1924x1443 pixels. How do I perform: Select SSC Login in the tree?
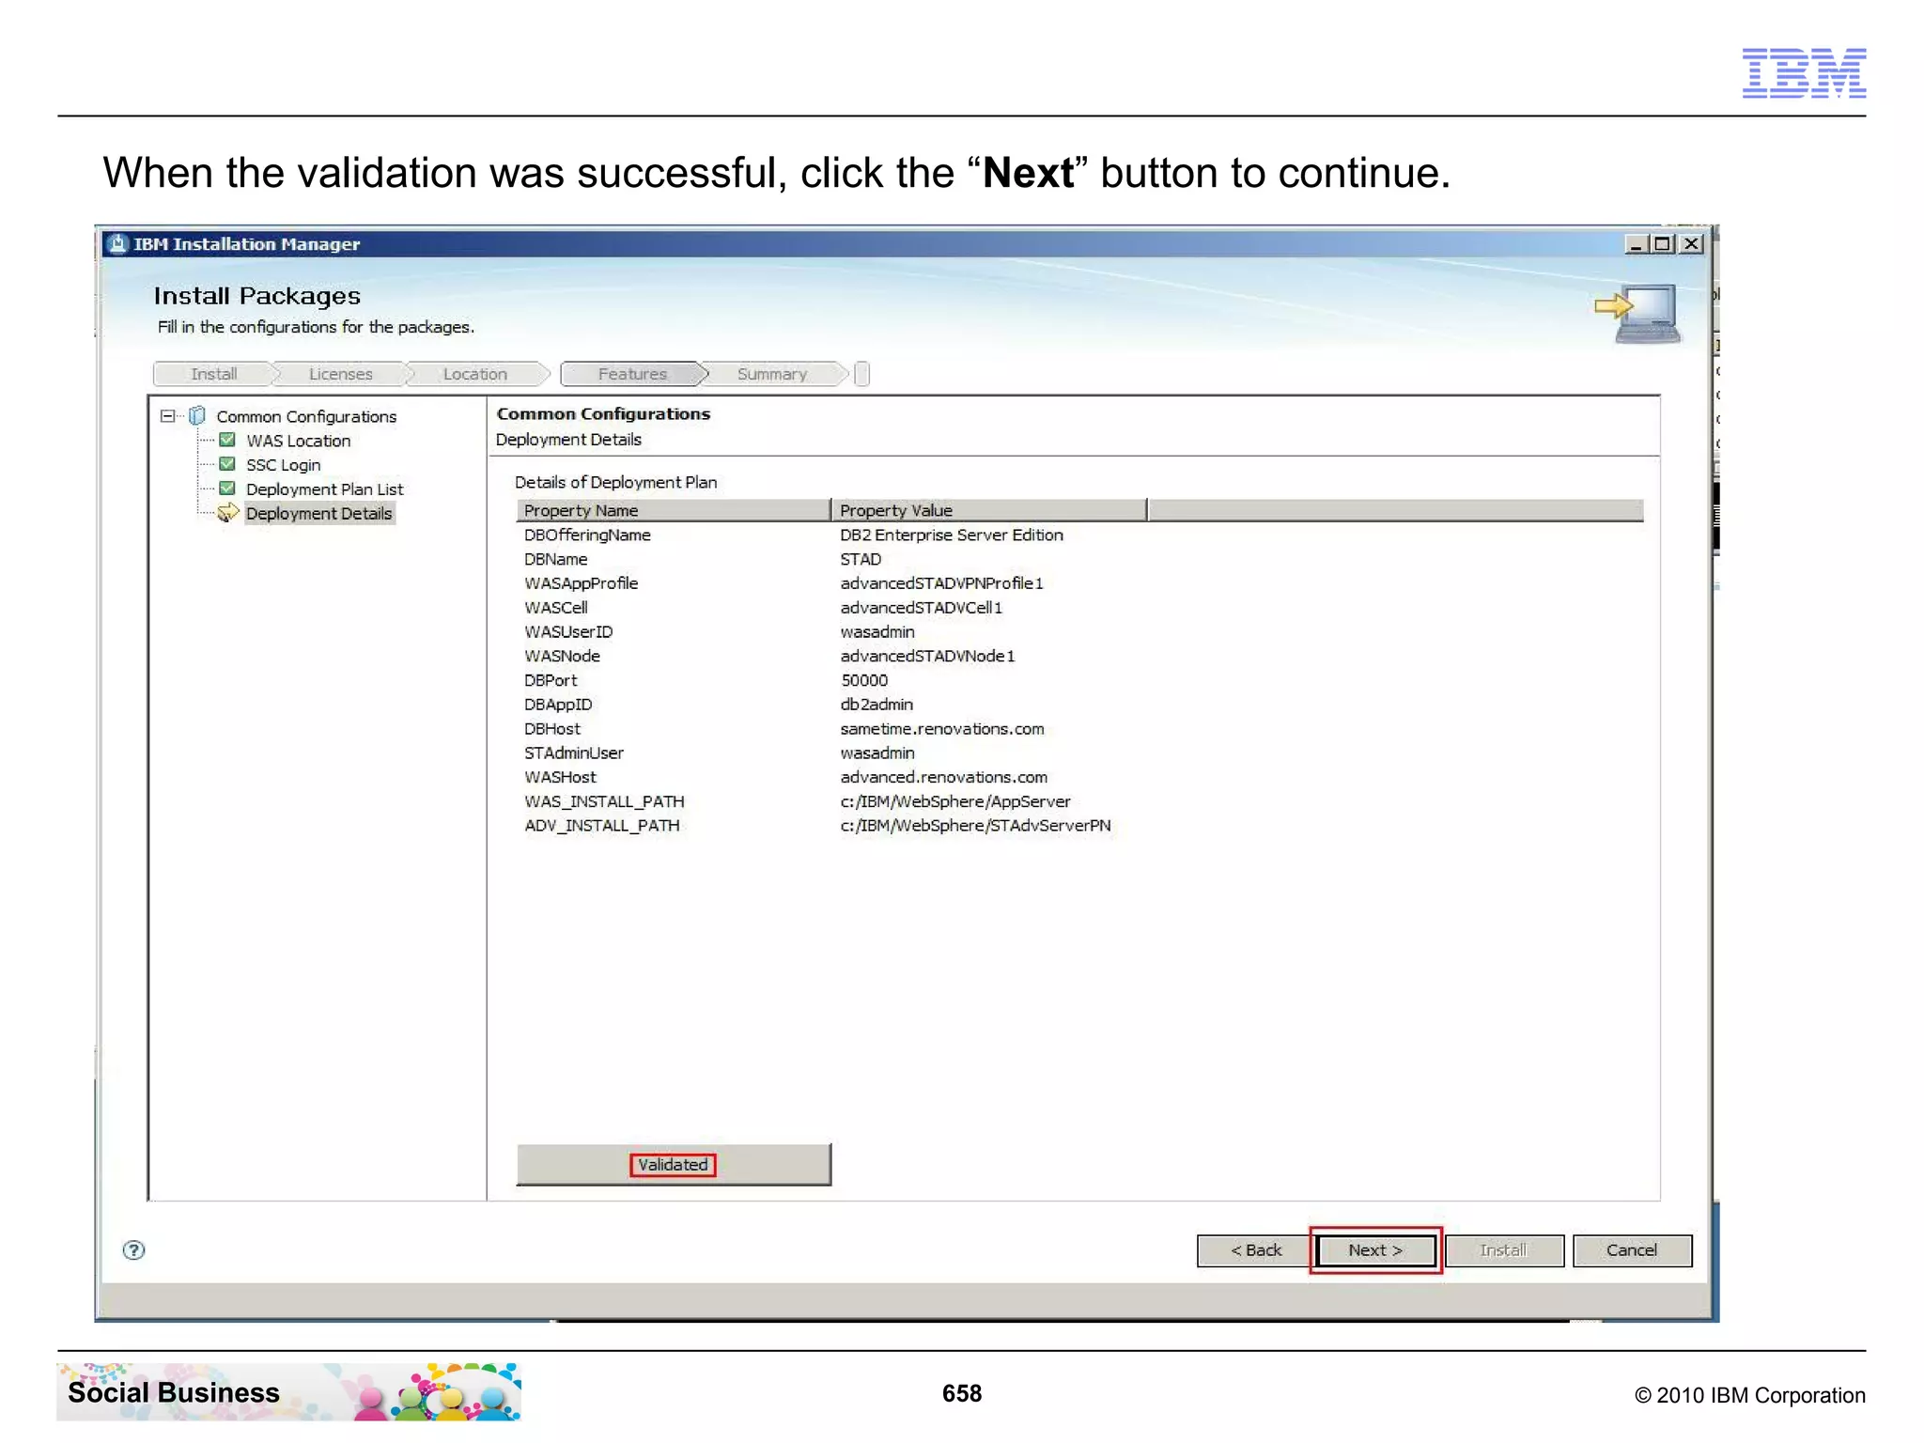point(283,465)
